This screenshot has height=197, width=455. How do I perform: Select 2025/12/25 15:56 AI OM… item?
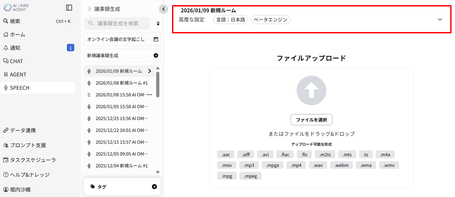[x=119, y=118]
